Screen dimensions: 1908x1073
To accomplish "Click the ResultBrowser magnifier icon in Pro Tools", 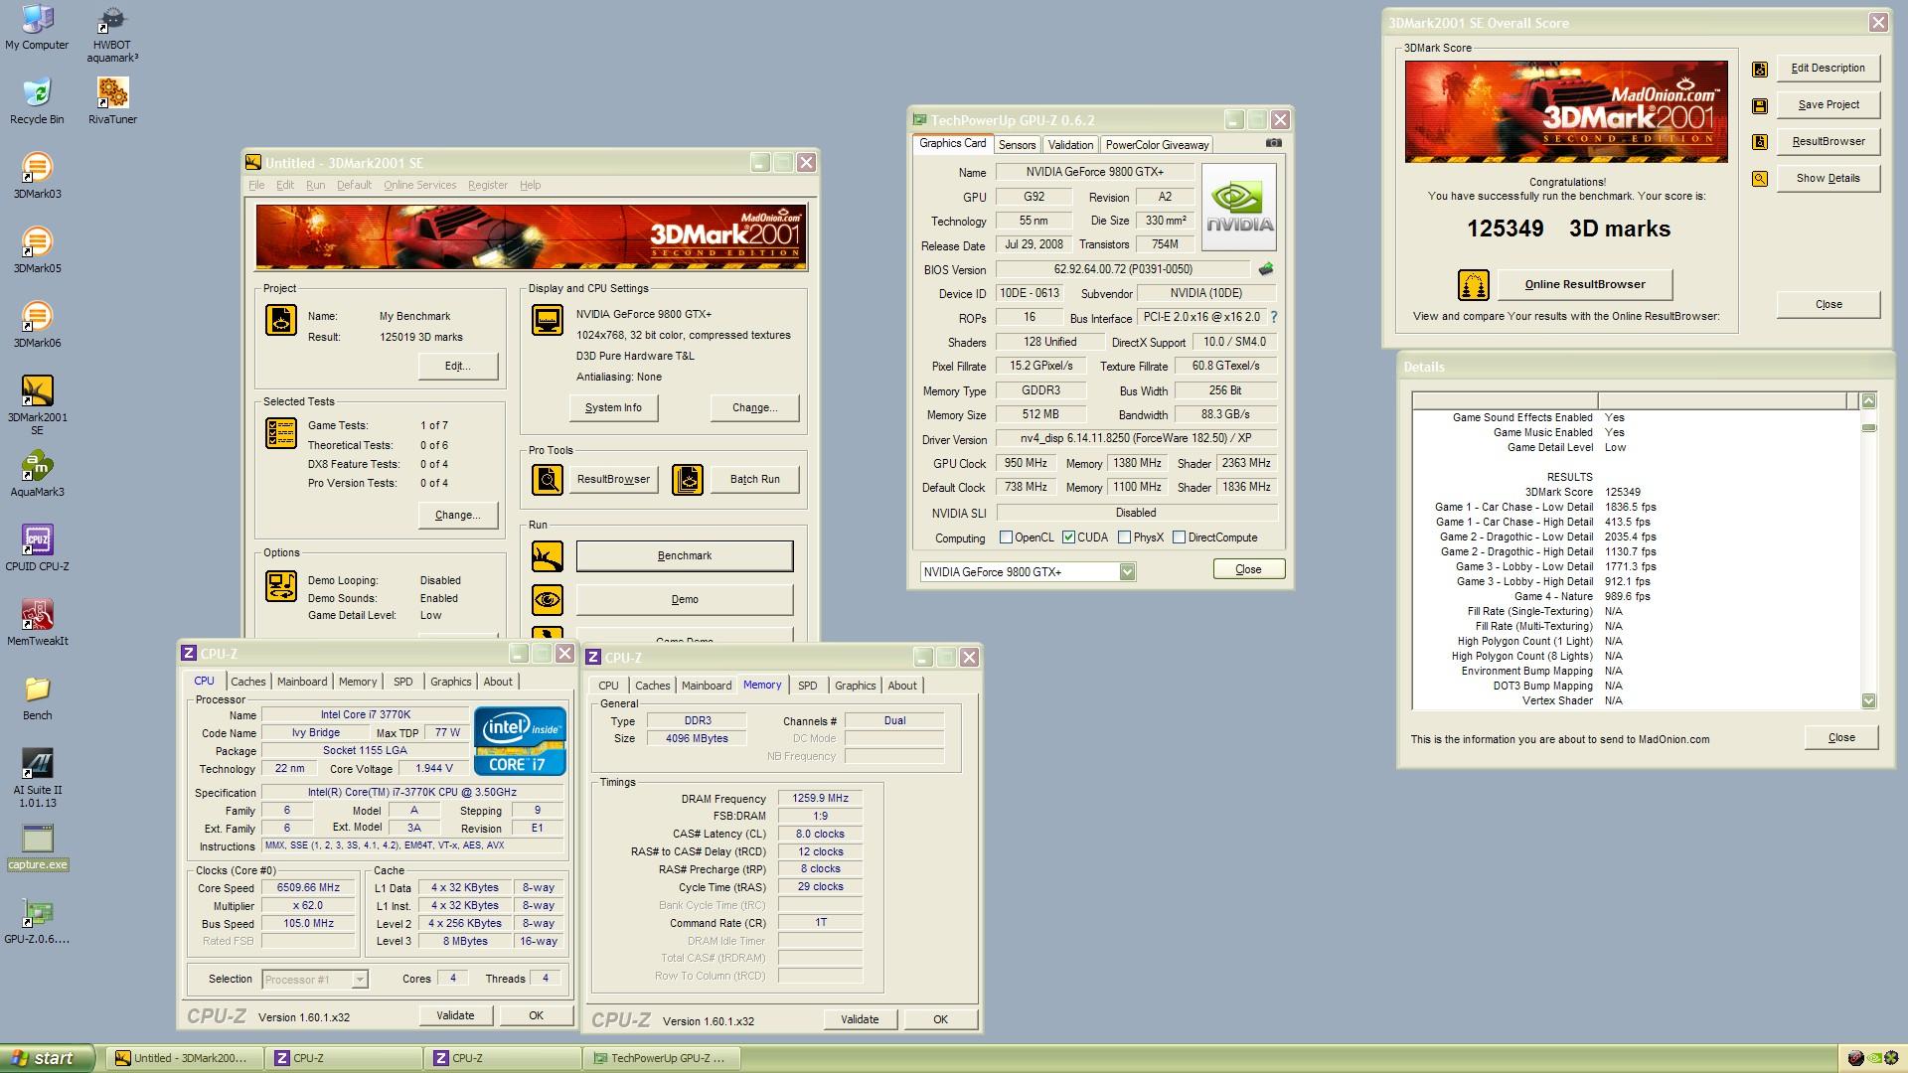I will pos(548,480).
